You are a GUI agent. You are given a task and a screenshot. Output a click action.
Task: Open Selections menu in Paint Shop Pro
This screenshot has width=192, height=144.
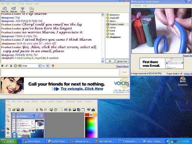tap(70, 101)
